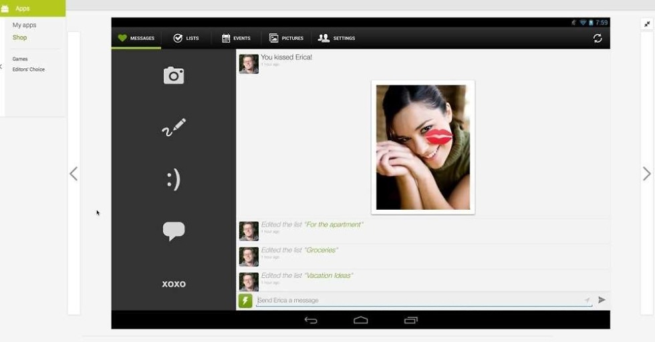Go to next screenshot with right chevron
The image size is (655, 342).
tap(647, 174)
